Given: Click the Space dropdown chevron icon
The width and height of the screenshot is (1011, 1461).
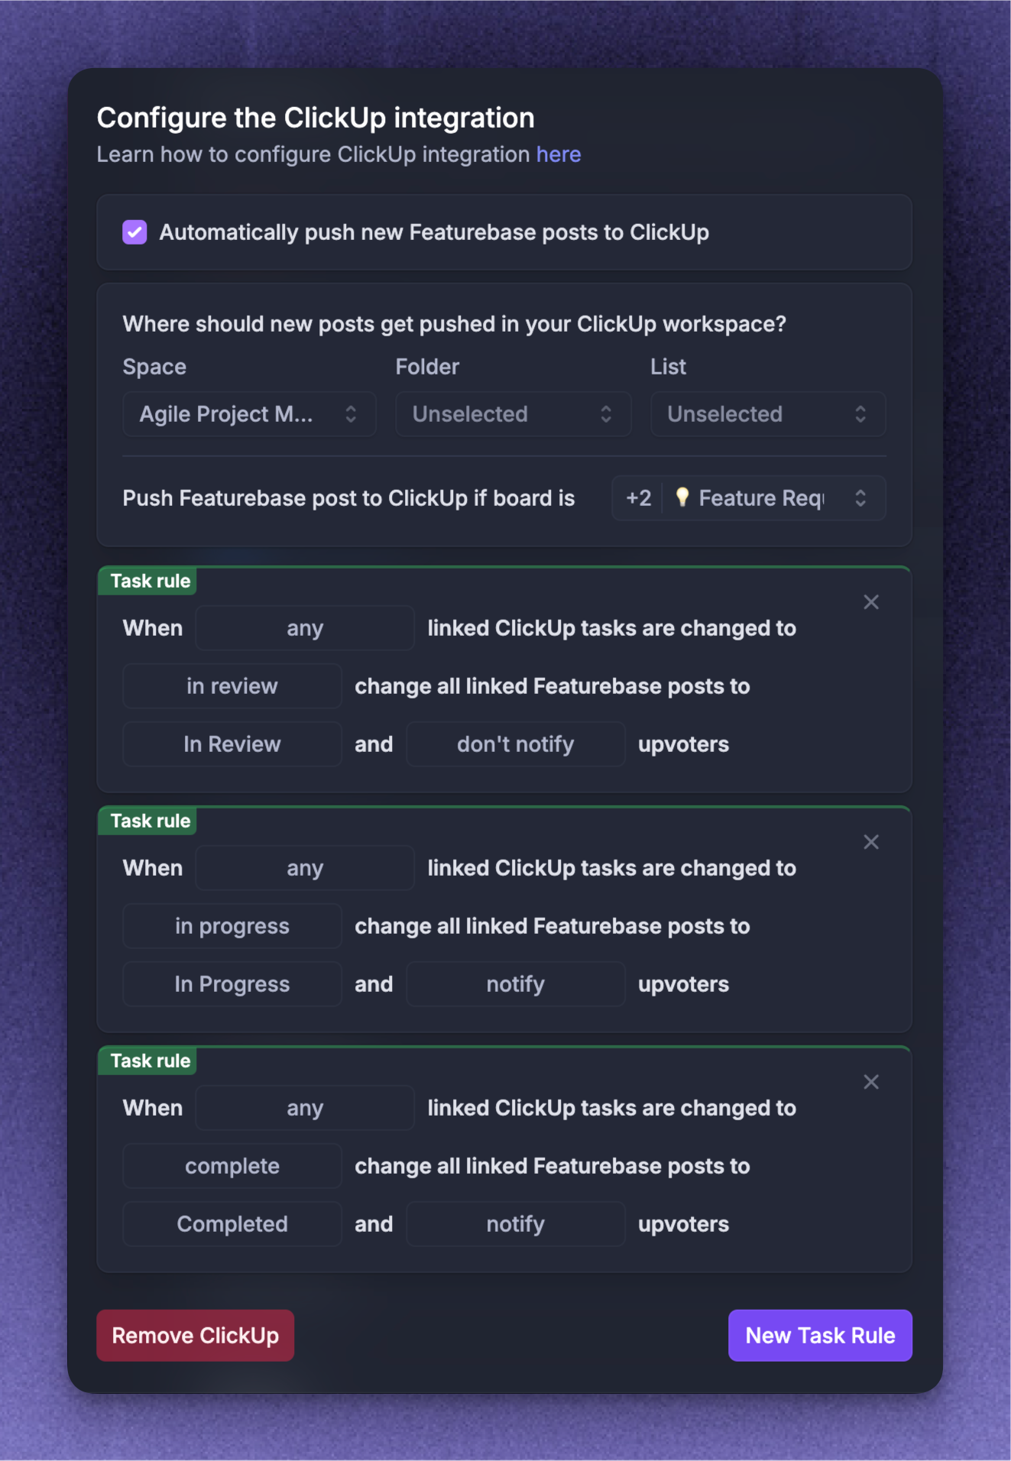Looking at the screenshot, I should [351, 414].
